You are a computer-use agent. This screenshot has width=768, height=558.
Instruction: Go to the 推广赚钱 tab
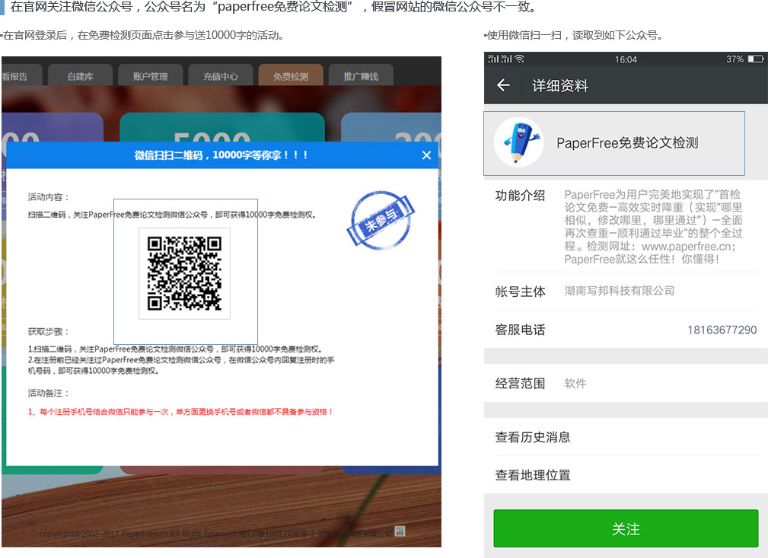point(361,76)
